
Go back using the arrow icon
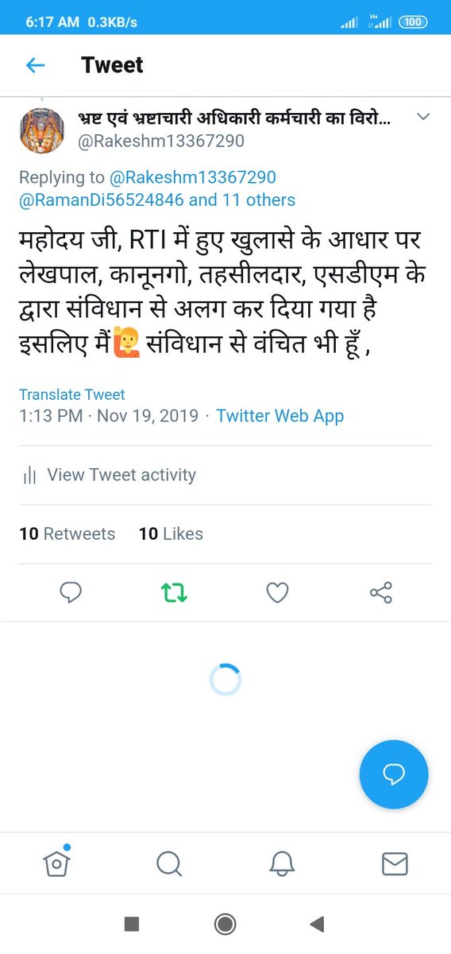click(36, 65)
